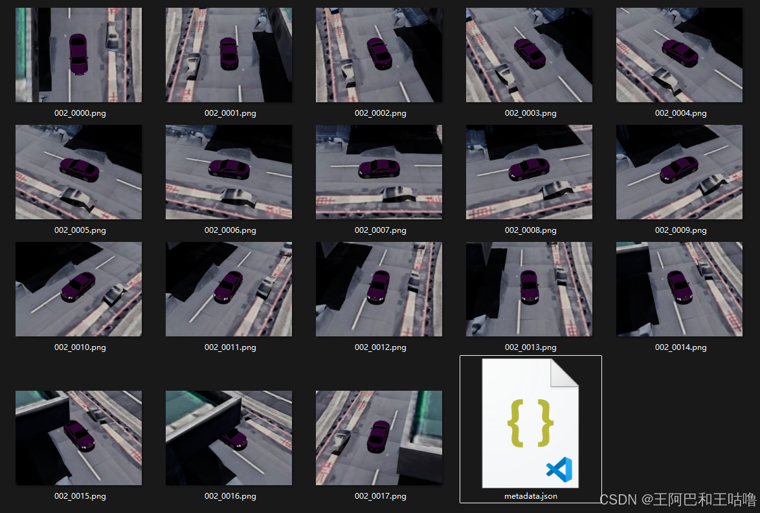Screen dimensions: 760x513
Task: Select the 002_0014.png thumbnail image
Action: (680, 289)
